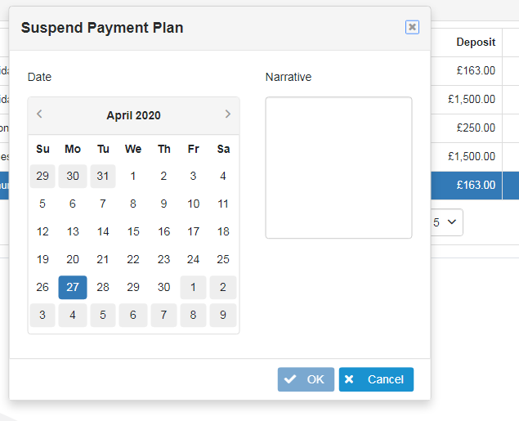Select April 15 in the calendar

click(x=133, y=231)
